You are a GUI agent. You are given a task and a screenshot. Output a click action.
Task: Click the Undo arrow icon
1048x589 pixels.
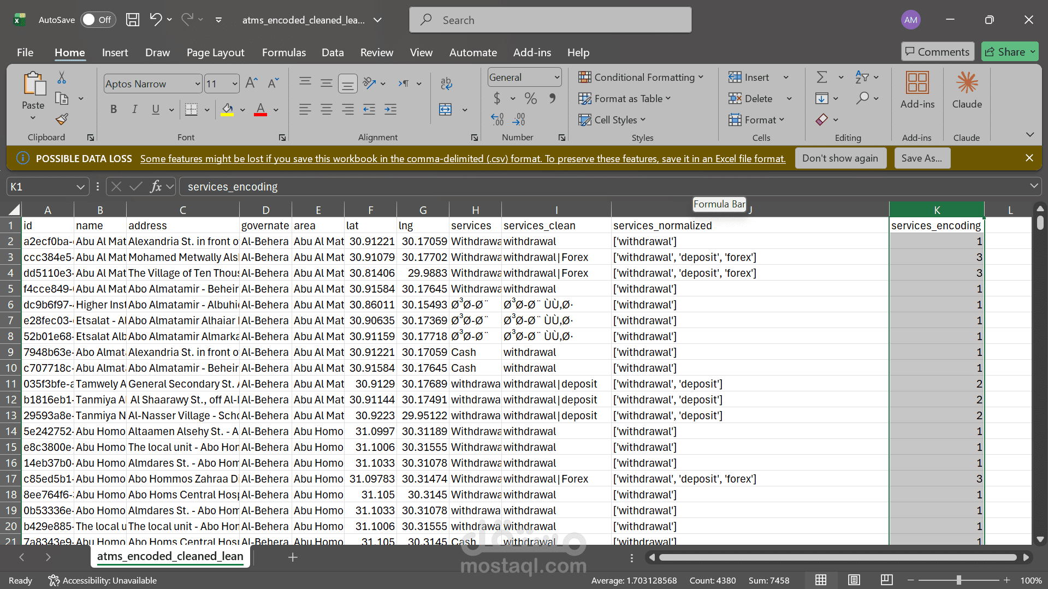[x=156, y=20]
